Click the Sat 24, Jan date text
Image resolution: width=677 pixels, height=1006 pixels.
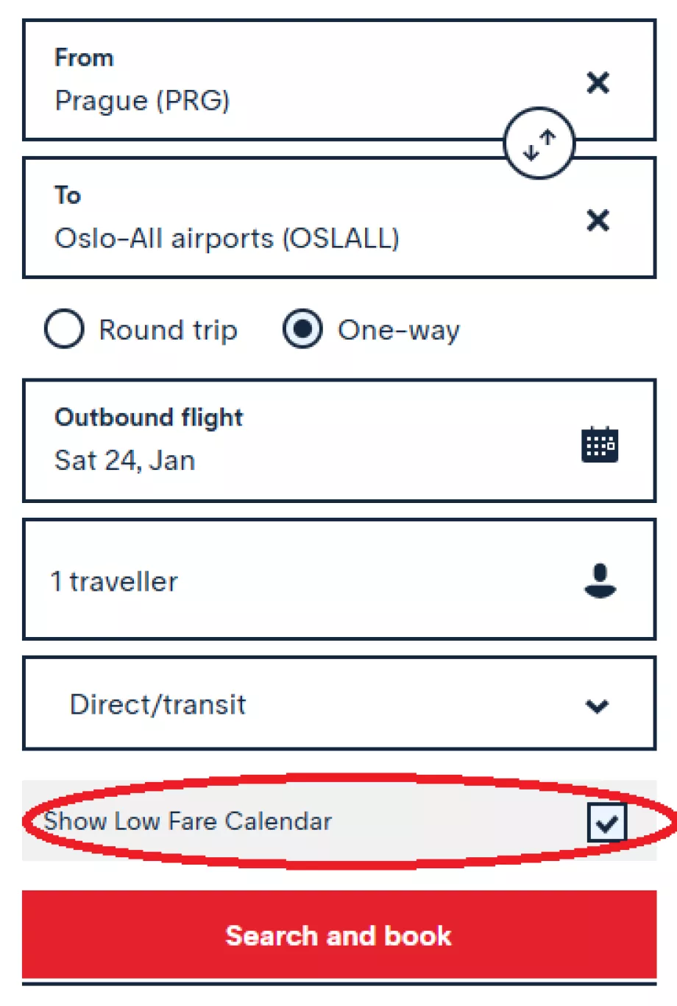(x=125, y=460)
